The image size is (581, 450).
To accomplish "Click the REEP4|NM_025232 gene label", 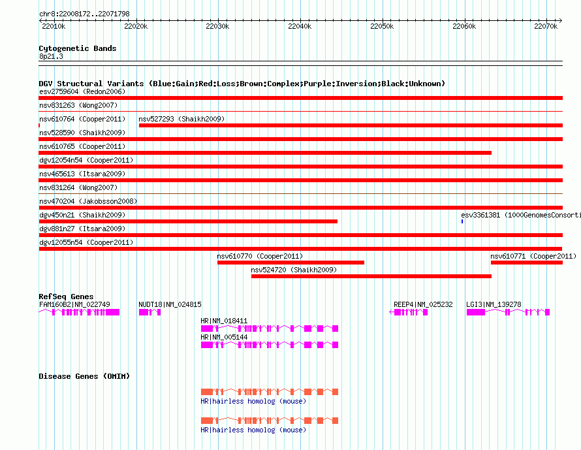I will point(423,304).
